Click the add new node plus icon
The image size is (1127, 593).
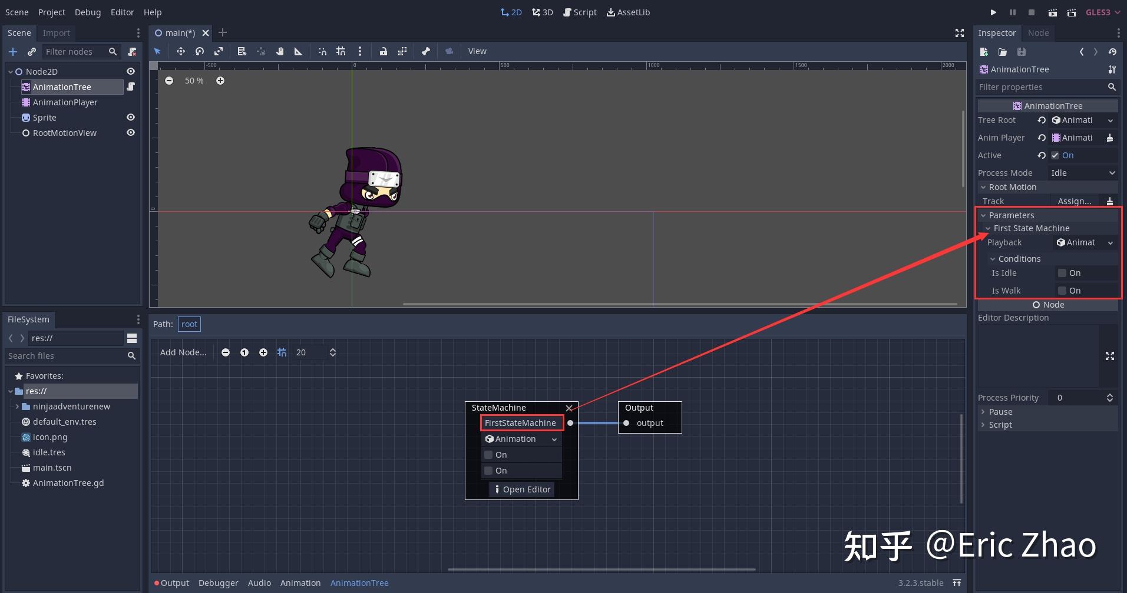pyautogui.click(x=13, y=52)
